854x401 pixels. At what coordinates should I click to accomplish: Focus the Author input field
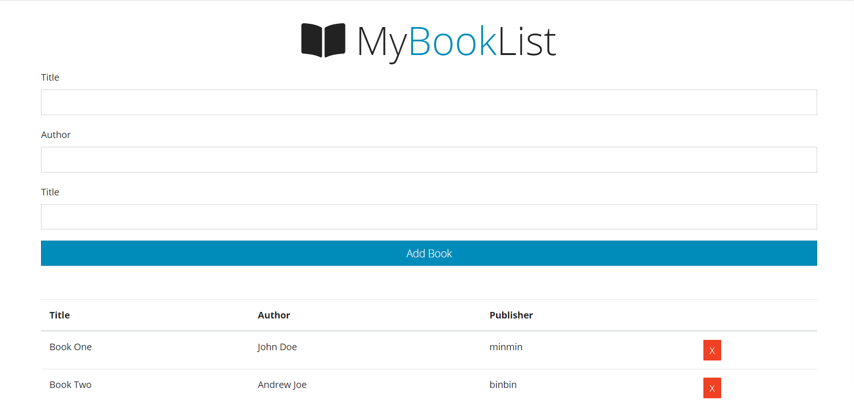[x=429, y=159]
